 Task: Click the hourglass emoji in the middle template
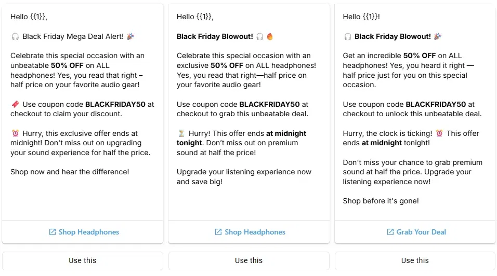(x=181, y=133)
